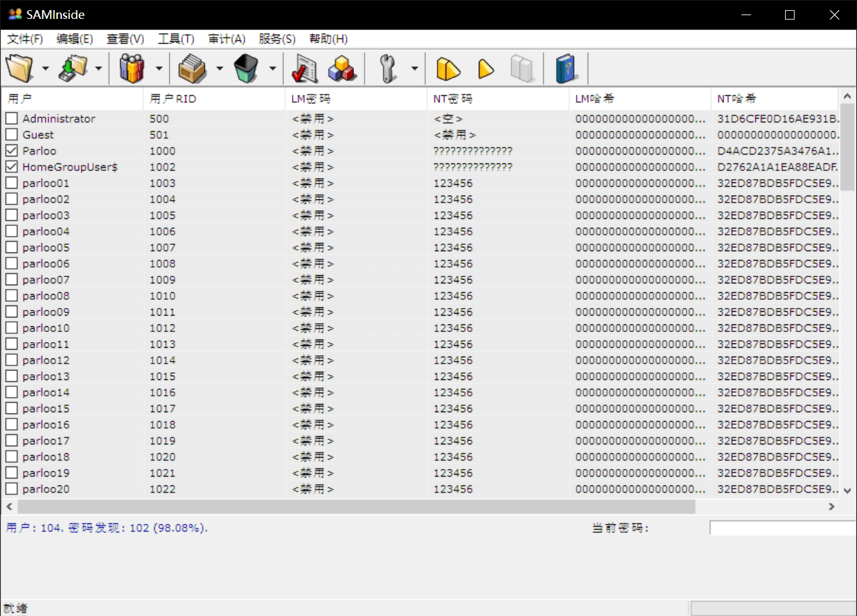Uncheck the HomeGroupUser$ checkbox
The height and width of the screenshot is (616, 857).
click(x=11, y=167)
